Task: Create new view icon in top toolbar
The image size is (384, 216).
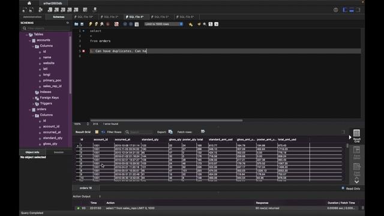Action: (63, 10)
